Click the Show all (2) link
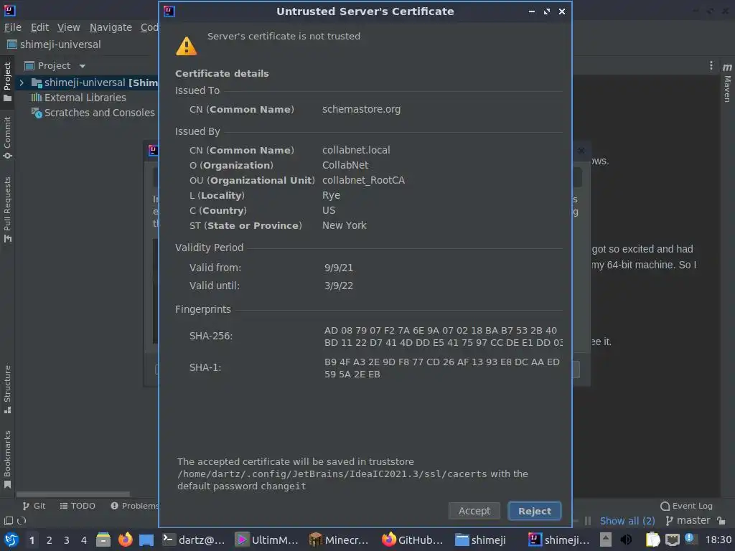735x551 pixels. click(x=627, y=521)
